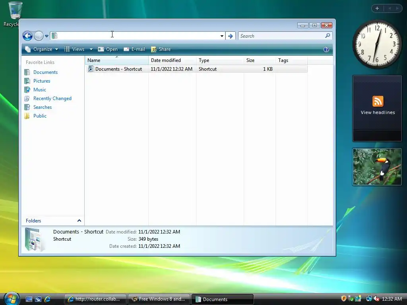Sort by the Size column header

point(260,60)
